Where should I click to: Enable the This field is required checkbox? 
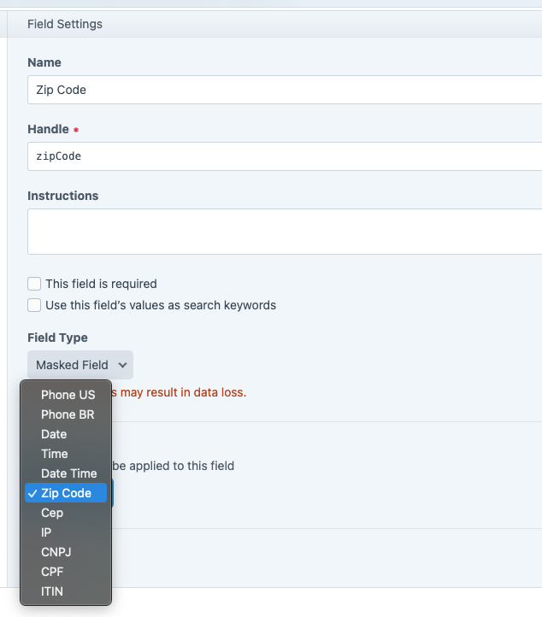[34, 284]
